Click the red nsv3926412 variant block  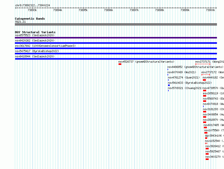click(207, 149)
